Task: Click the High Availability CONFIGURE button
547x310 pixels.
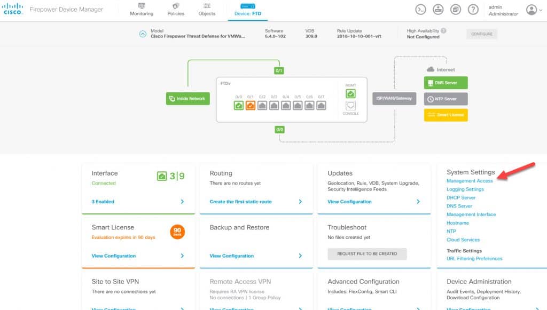Action: (482, 34)
